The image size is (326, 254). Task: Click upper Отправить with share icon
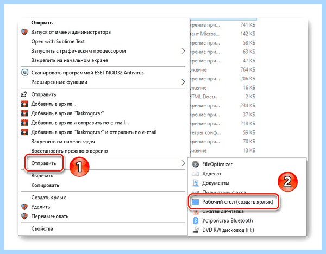[x=43, y=94]
